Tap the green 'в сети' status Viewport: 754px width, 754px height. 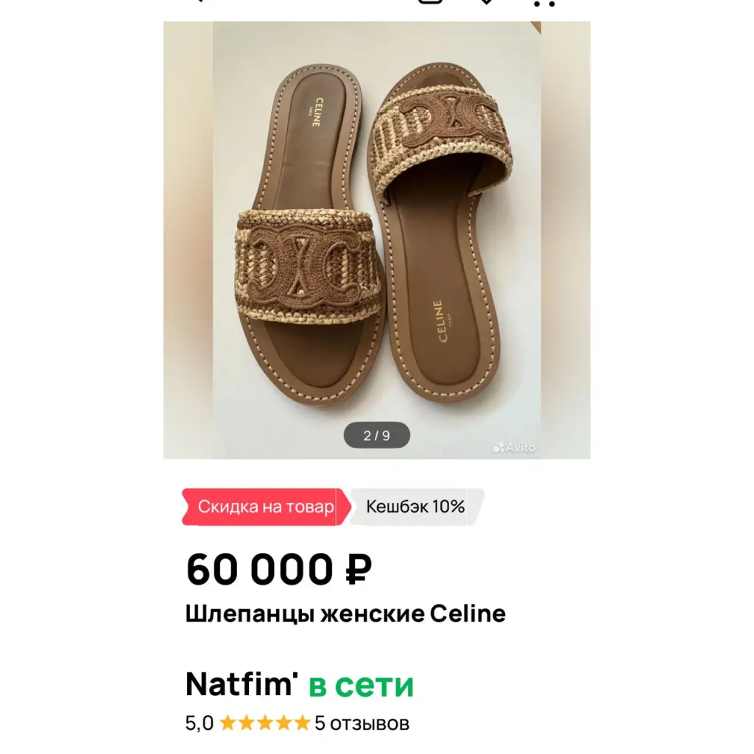[361, 686]
